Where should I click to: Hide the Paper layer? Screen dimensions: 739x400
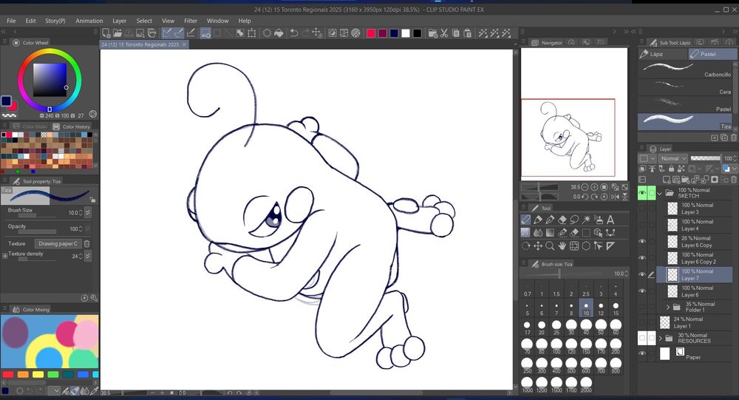click(642, 353)
